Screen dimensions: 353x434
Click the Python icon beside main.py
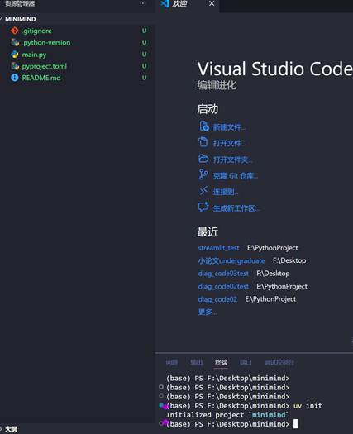click(15, 55)
